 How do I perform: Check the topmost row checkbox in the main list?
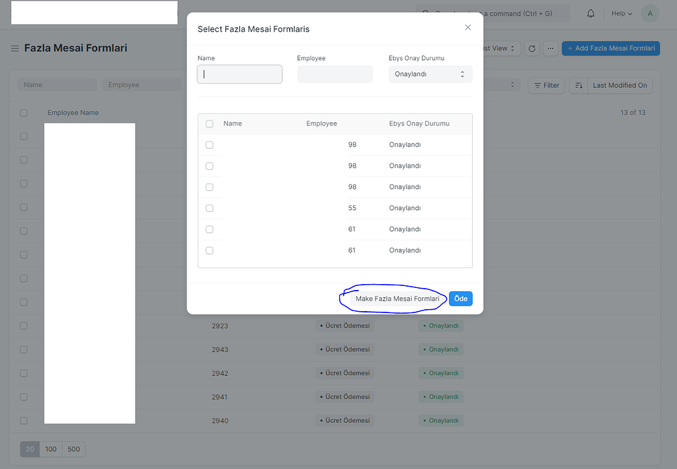point(24,136)
